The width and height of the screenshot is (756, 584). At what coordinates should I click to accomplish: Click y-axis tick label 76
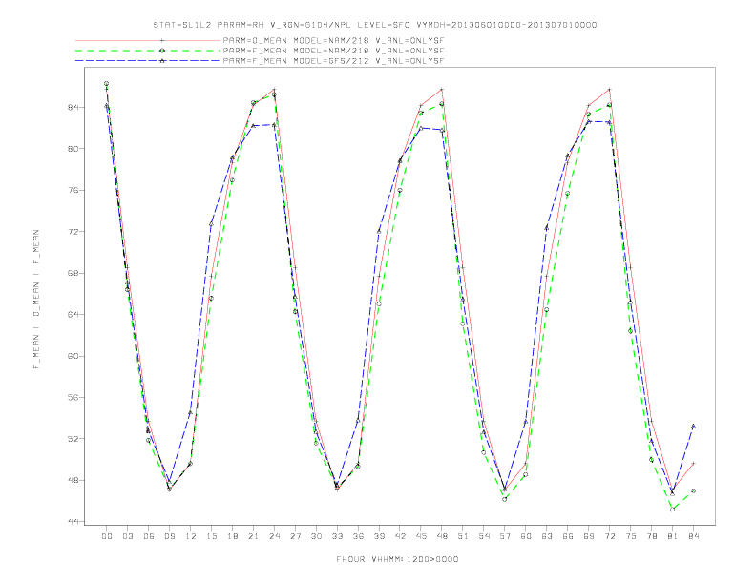(73, 190)
